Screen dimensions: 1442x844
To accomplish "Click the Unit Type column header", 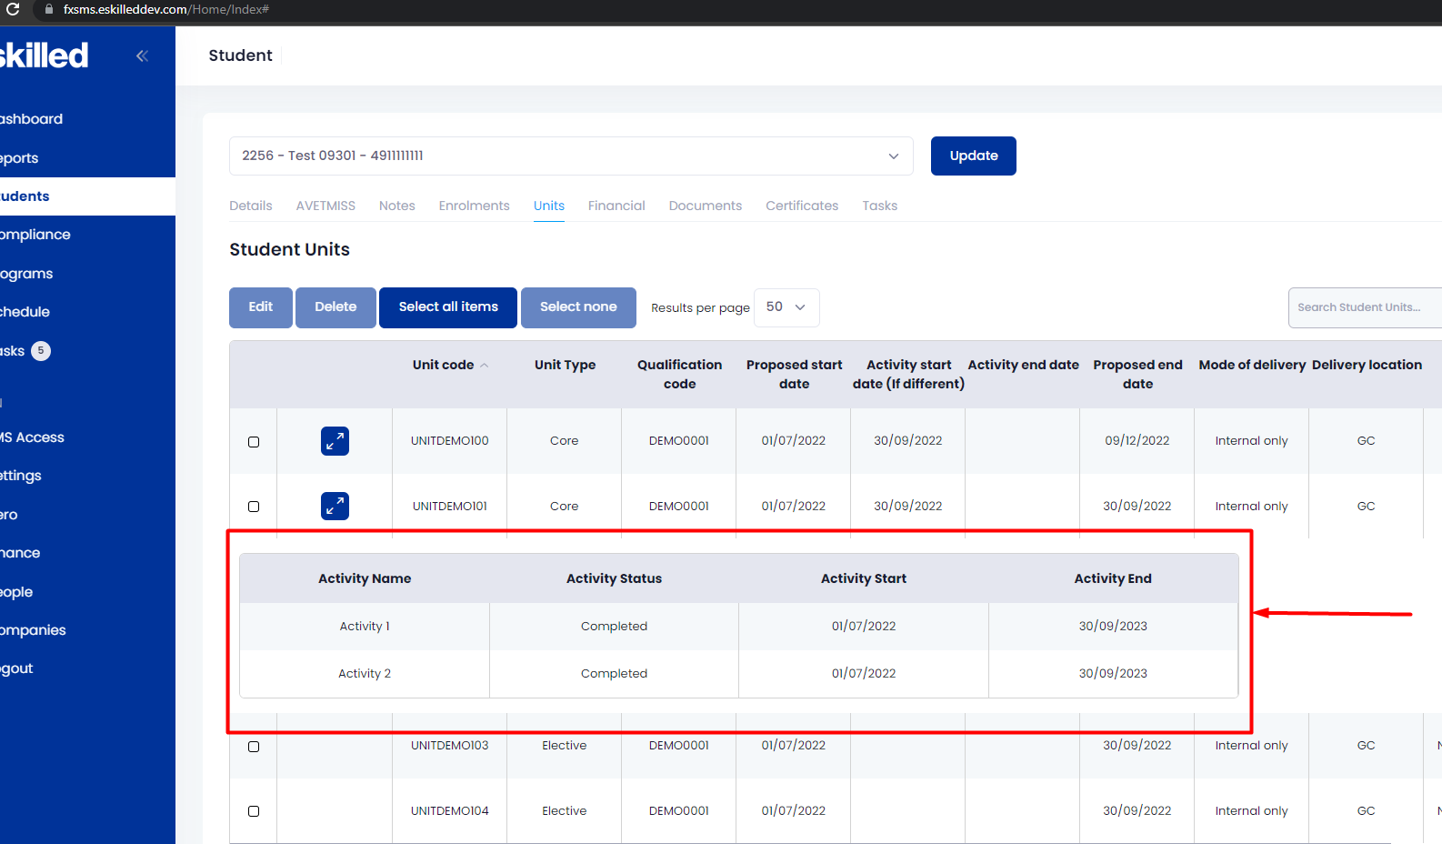I will click(x=565, y=365).
